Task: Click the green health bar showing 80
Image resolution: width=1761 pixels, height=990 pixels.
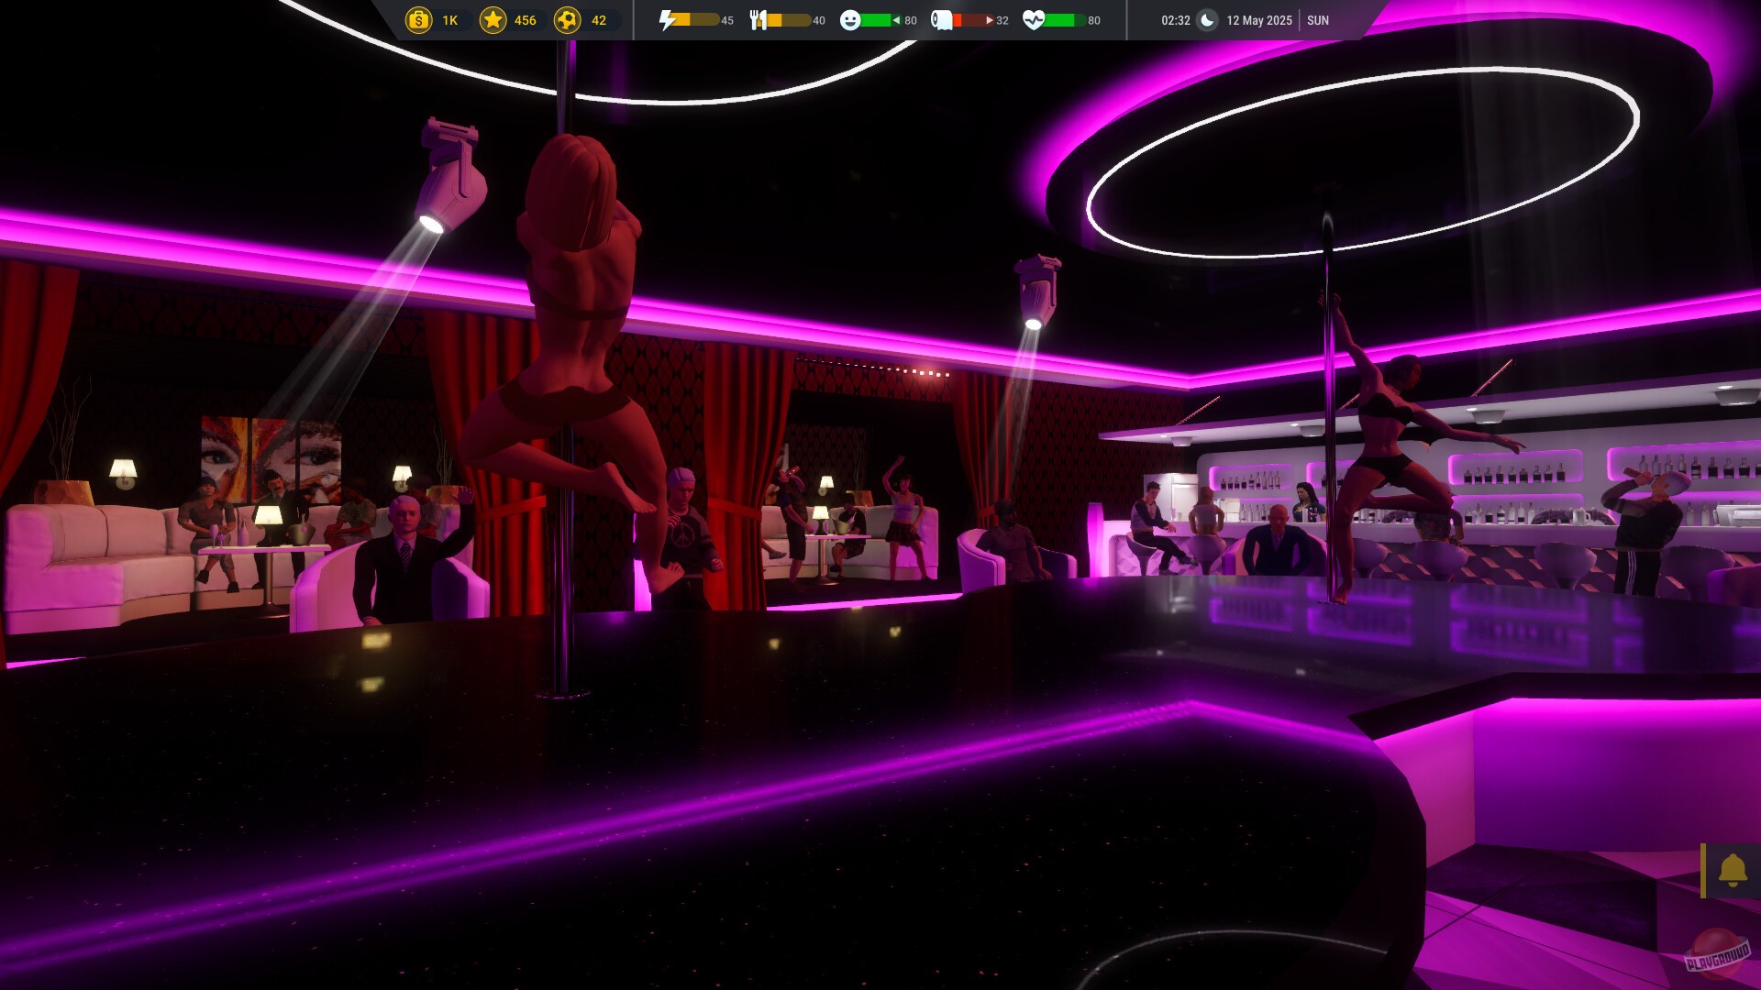Action: click(1064, 20)
